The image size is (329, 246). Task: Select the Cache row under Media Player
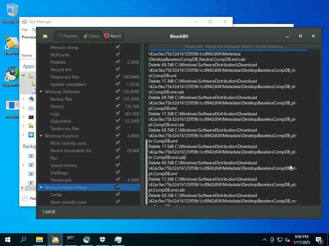(89, 195)
